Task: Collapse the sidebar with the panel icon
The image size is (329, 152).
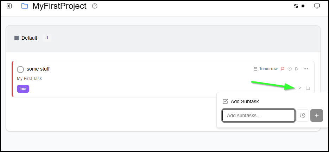Action: [x=9, y=6]
